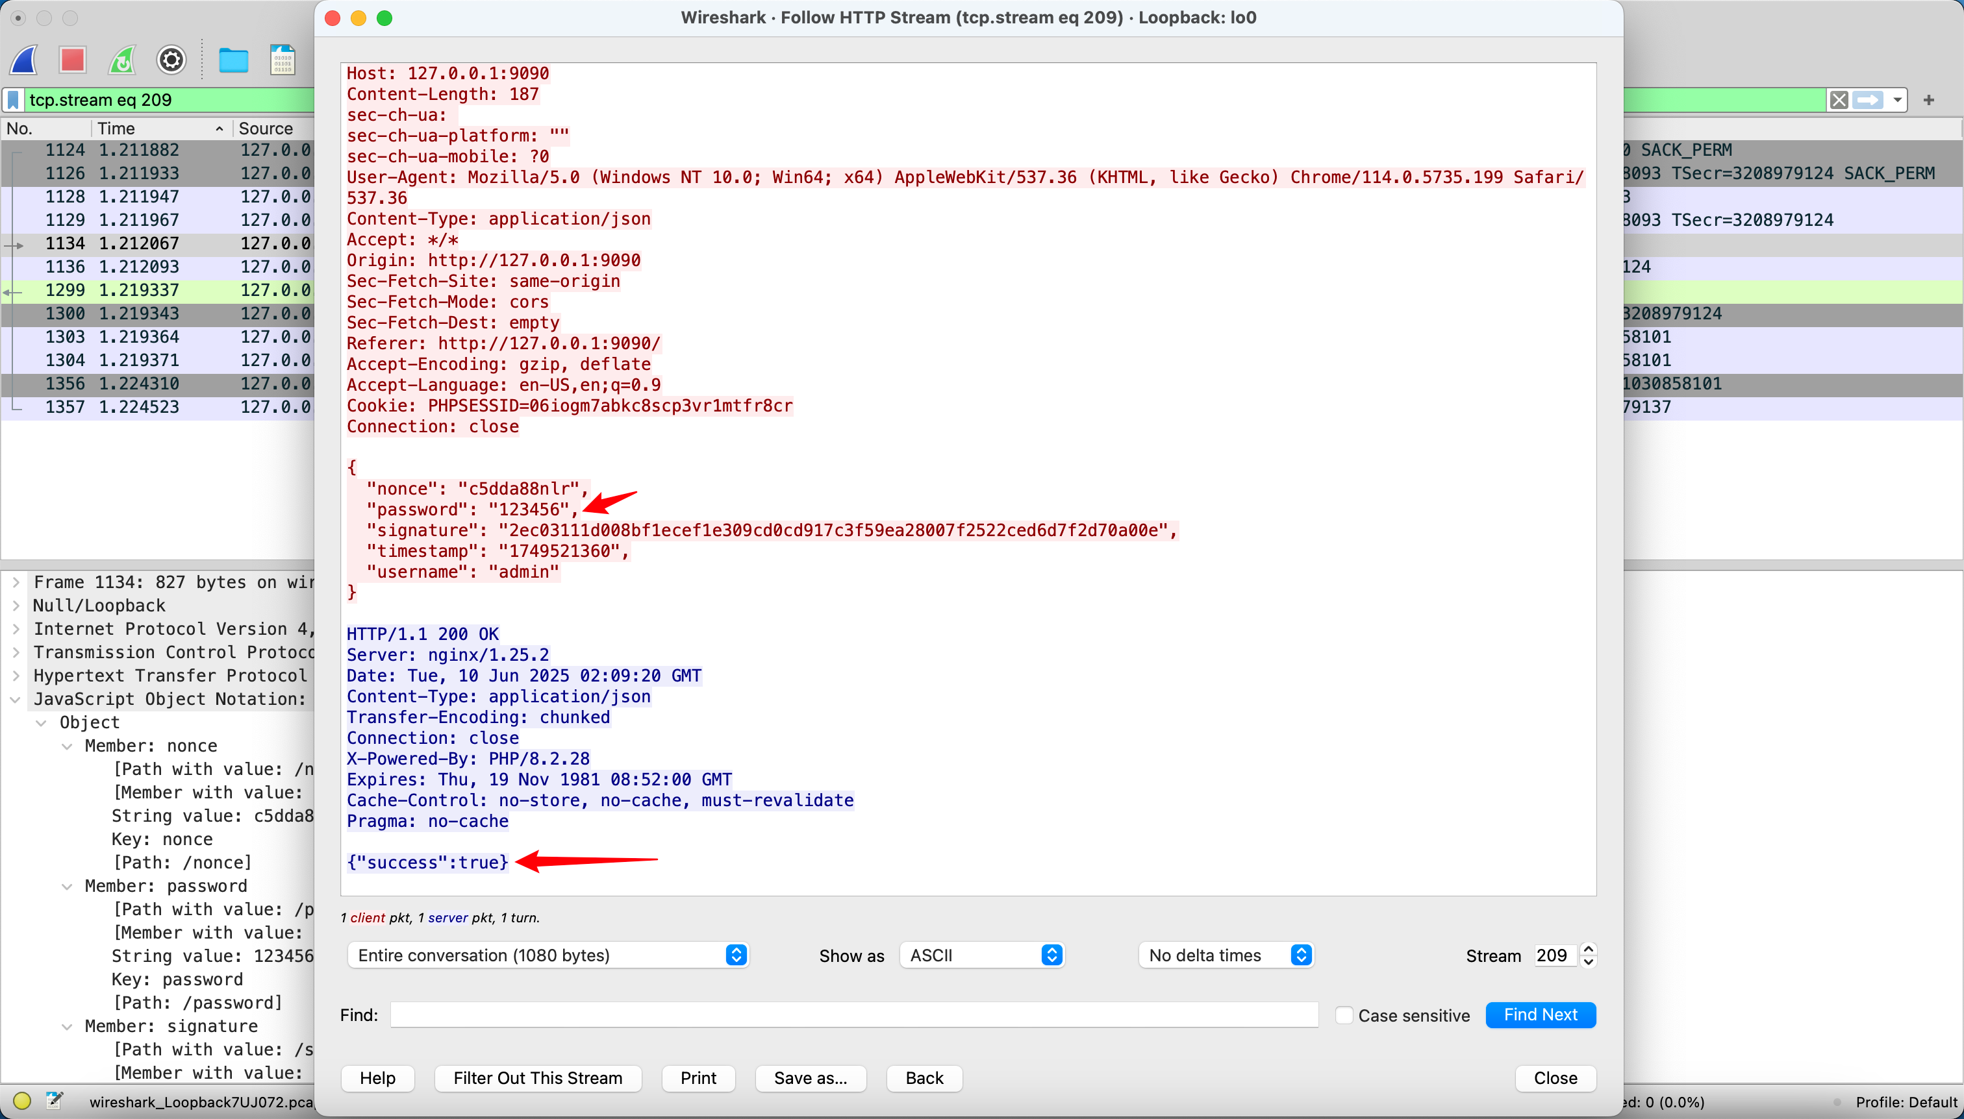The height and width of the screenshot is (1119, 1964).
Task: Open the No delta times dropdown
Action: click(1226, 955)
